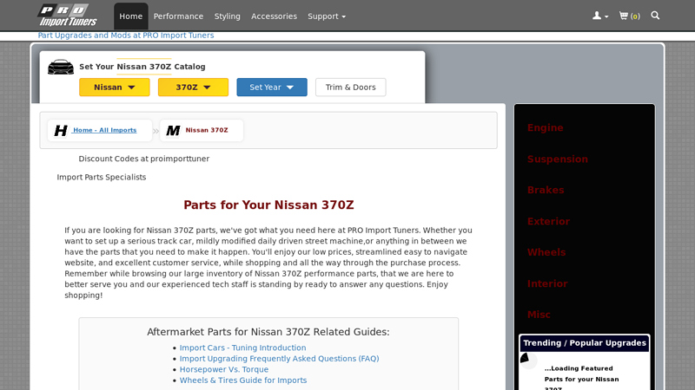695x390 pixels.
Task: Open Horsepower Vs. Torque guide
Action: pyautogui.click(x=224, y=370)
